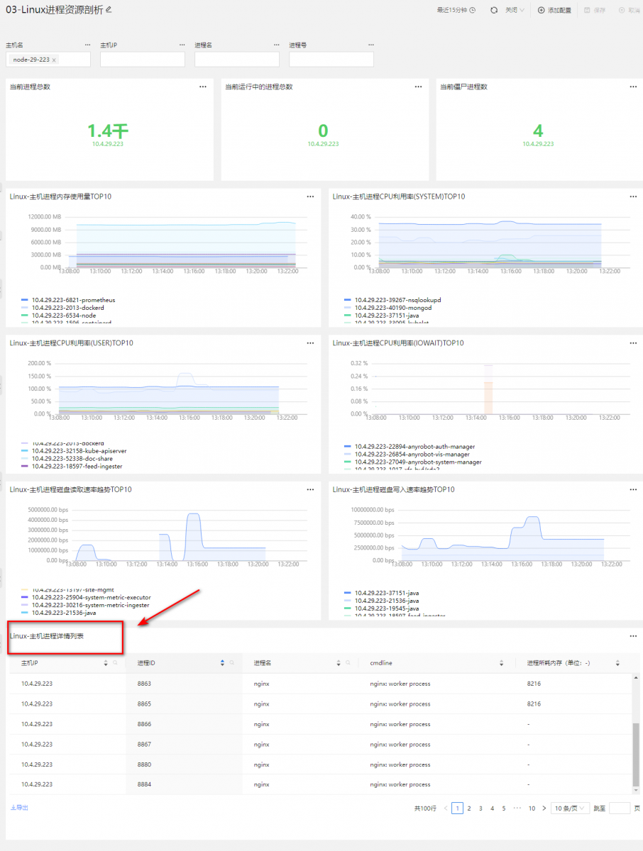This screenshot has height=851, width=643.
Task: Go to the next page of results
Action: (x=544, y=808)
